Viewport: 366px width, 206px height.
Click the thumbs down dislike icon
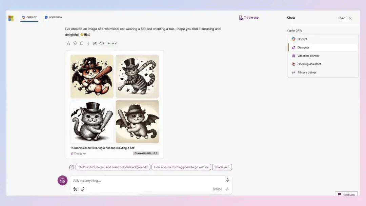75,43
